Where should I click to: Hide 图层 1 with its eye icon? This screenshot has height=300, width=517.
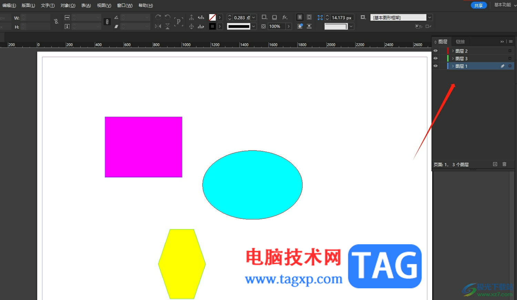435,66
